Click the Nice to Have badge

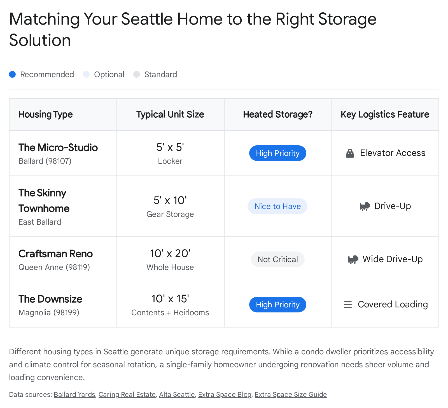[277, 206]
